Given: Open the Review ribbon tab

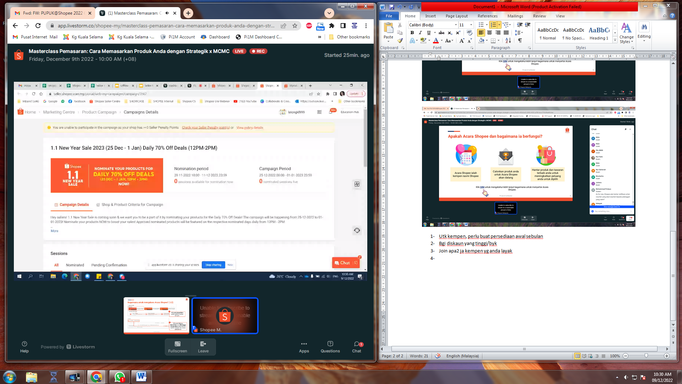Looking at the screenshot, I should point(539,16).
